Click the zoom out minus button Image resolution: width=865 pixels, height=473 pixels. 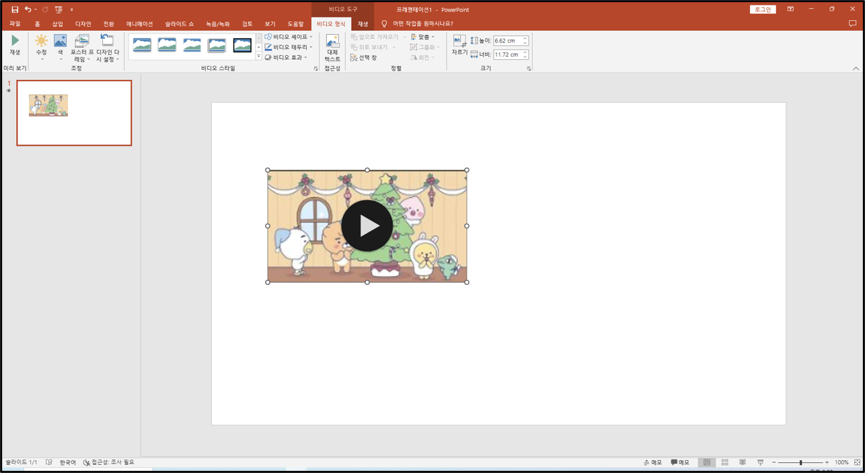(x=774, y=462)
